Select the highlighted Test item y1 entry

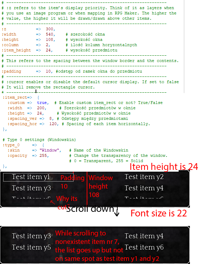coord(38,177)
